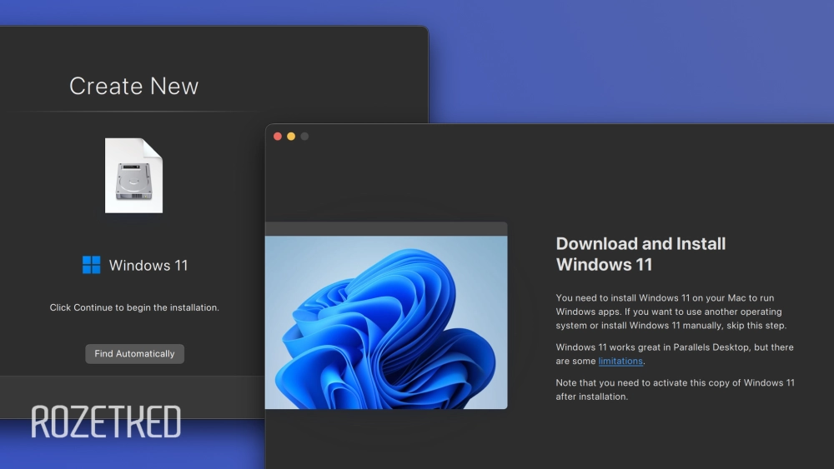834x469 pixels.
Task: Close the installer window with red button
Action: [x=278, y=137]
